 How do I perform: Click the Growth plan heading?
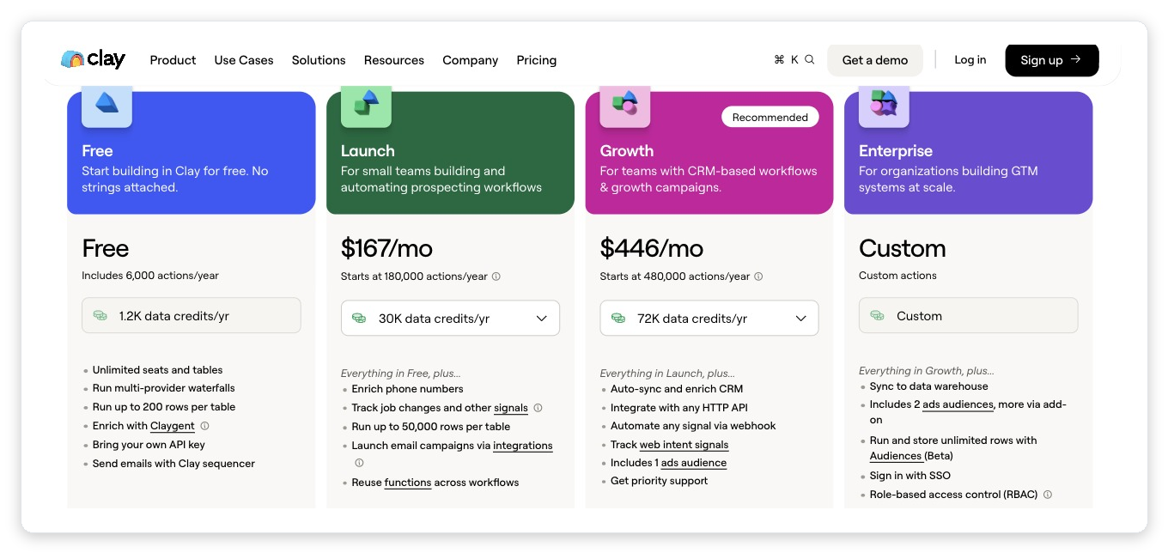coord(627,151)
